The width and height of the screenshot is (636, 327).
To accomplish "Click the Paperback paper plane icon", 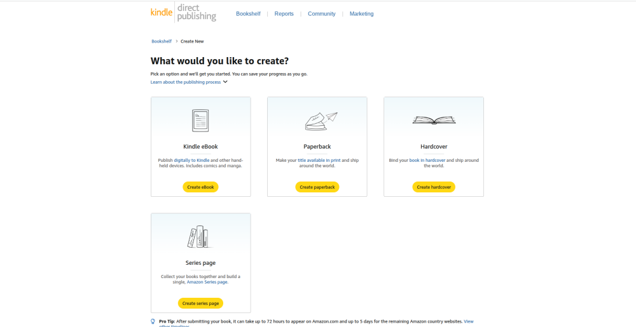I will coord(321,120).
